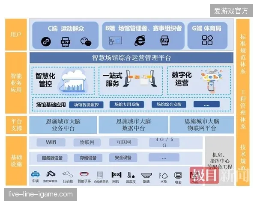Click the 一站式服务 heading text
This screenshot has height=205, width=257.
[x=112, y=79]
